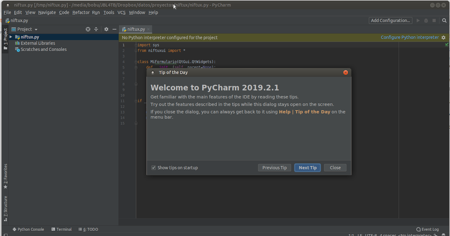
Task: Open the Debug bug icon
Action: tap(426, 21)
